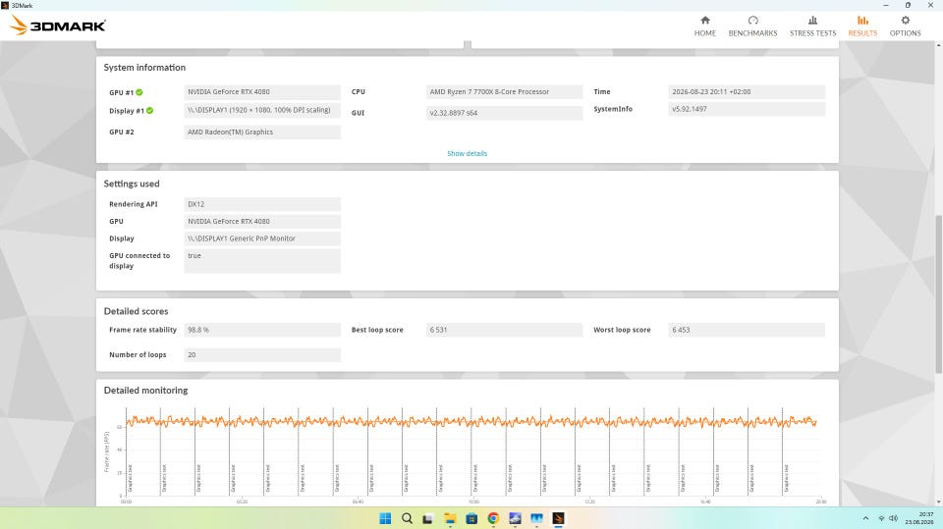The width and height of the screenshot is (943, 529).
Task: Click the orange frame rate line in chart
Action: point(471,421)
